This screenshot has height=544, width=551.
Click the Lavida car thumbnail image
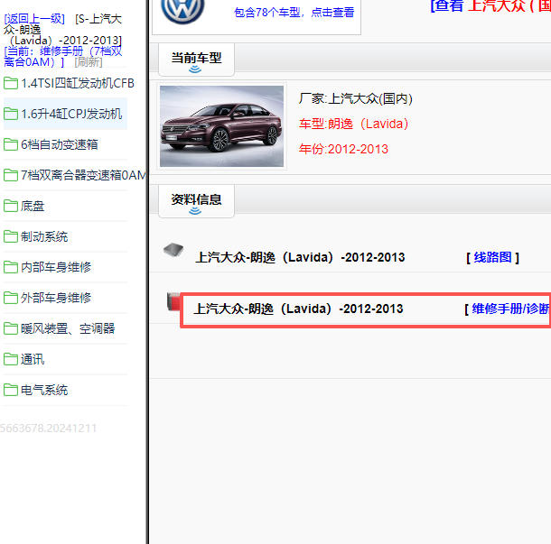221,126
